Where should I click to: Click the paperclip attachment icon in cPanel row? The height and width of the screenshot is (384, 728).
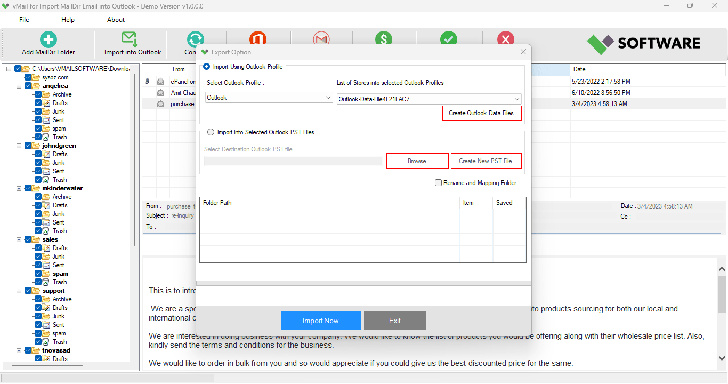click(x=147, y=82)
